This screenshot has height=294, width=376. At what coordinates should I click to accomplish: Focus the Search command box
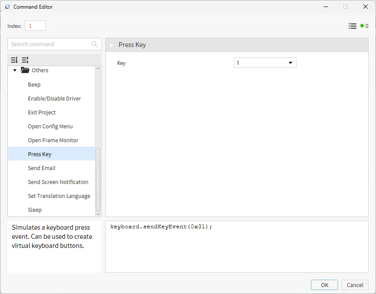coord(48,44)
